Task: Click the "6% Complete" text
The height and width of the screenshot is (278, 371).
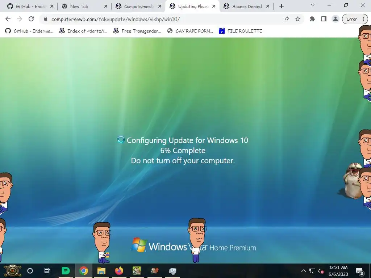Action: click(x=183, y=151)
